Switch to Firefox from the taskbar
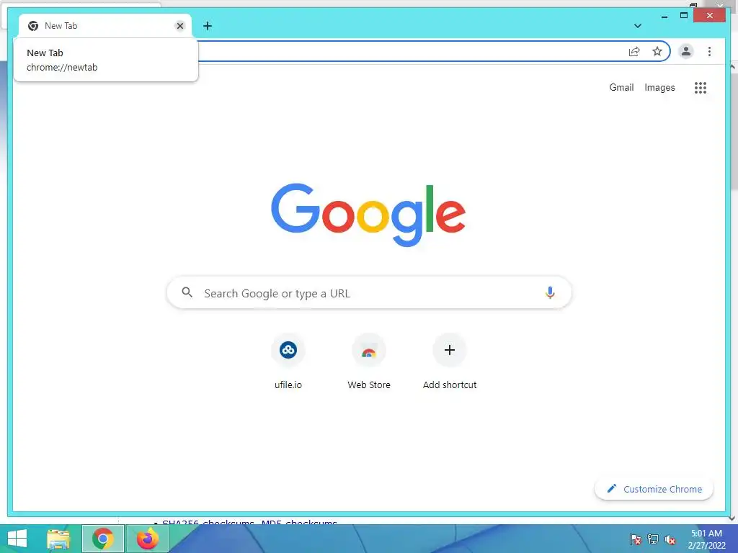This screenshot has height=553, width=738. pyautogui.click(x=147, y=539)
